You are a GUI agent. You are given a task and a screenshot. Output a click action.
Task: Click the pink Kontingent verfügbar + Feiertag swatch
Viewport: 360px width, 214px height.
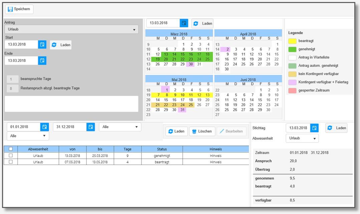[292, 82]
